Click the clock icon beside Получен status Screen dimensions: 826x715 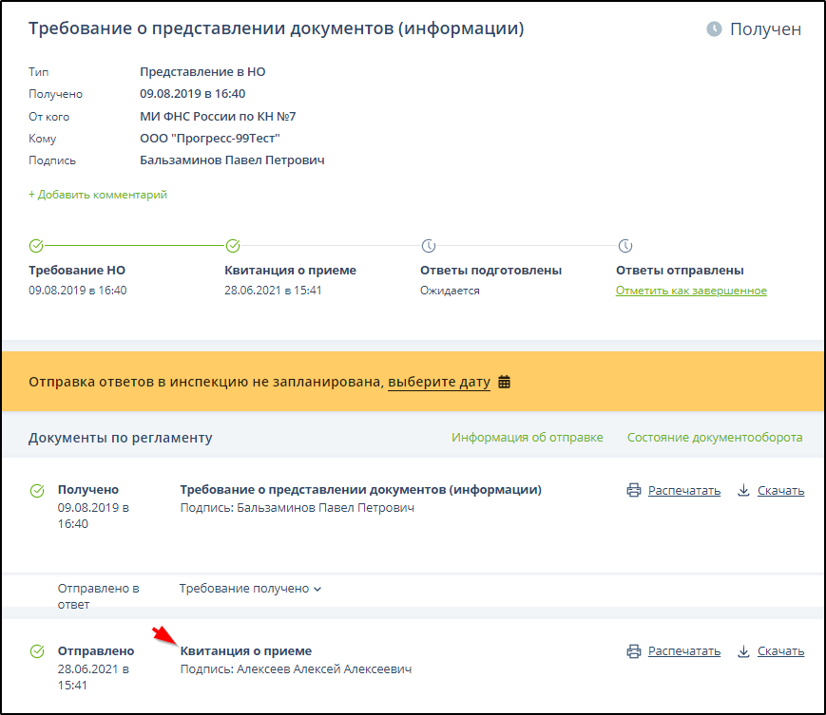click(715, 29)
